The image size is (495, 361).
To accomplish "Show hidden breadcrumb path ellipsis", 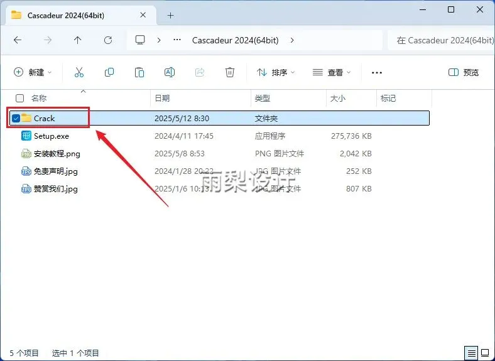I will (177, 40).
